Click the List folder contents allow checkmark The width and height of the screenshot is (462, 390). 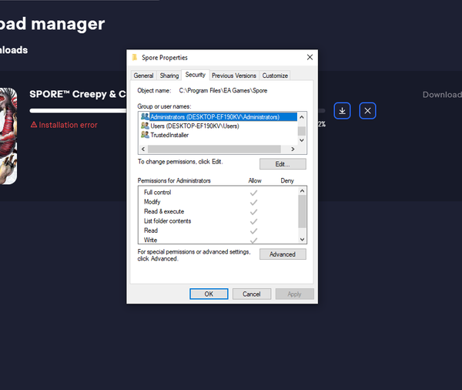coord(253,221)
